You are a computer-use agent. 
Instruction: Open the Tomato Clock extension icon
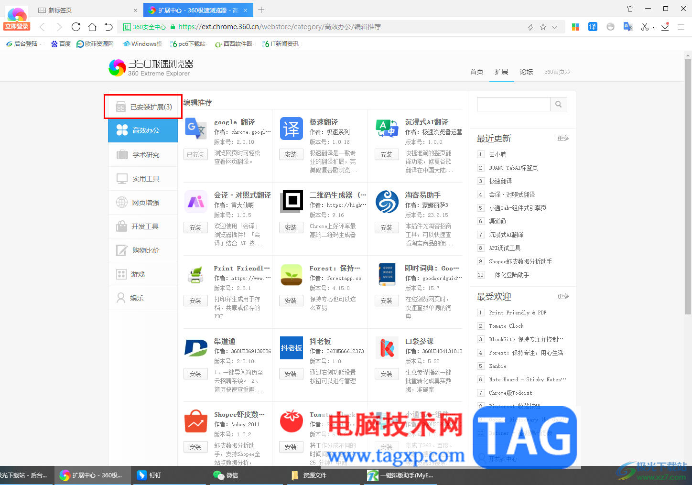click(x=291, y=421)
